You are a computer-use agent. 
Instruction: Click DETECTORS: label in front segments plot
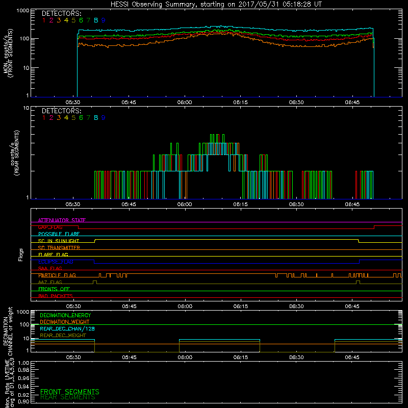click(61, 13)
